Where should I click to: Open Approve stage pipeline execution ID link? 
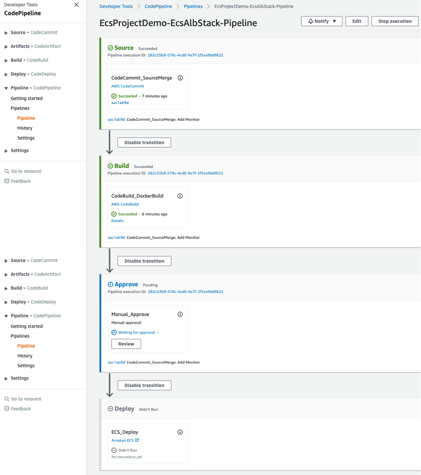[185, 292]
